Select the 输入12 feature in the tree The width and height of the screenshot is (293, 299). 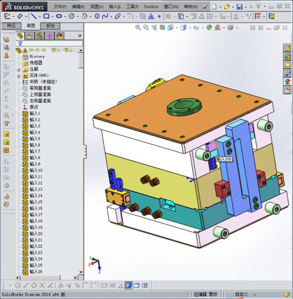[36, 183]
